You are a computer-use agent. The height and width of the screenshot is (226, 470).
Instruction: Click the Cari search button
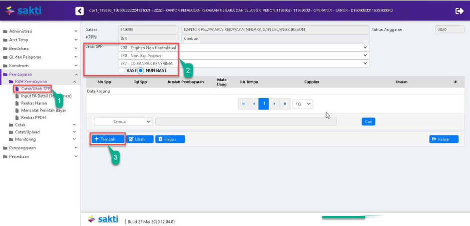coord(368,121)
